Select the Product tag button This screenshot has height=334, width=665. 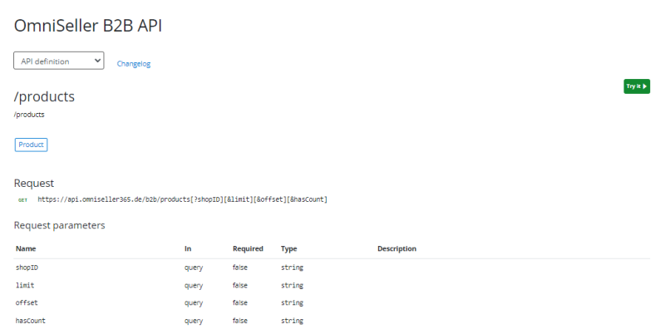[x=31, y=145]
